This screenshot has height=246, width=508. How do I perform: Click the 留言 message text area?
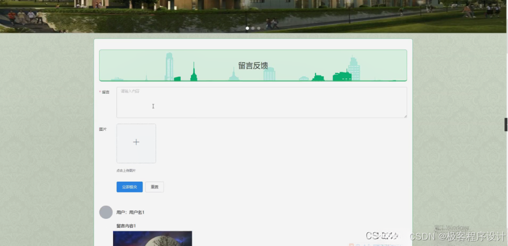coord(261,102)
